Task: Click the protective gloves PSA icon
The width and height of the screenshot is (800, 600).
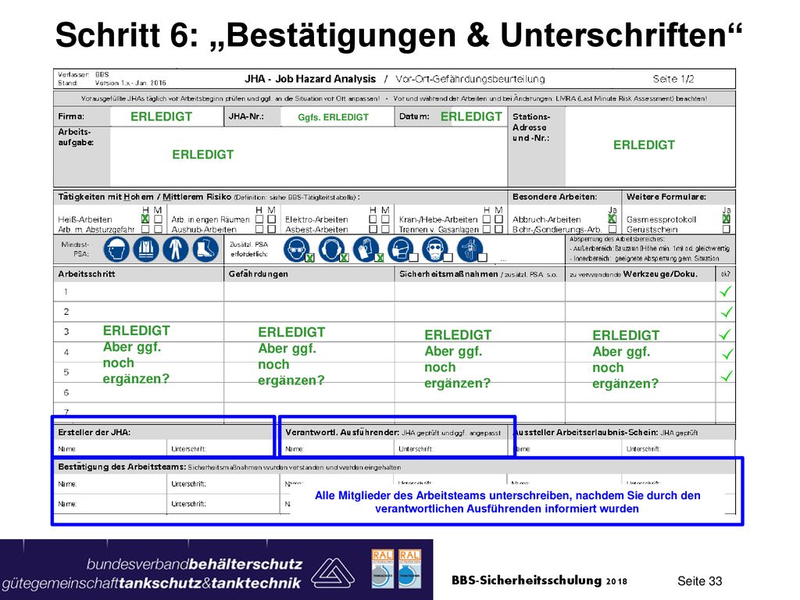Action: click(x=366, y=250)
